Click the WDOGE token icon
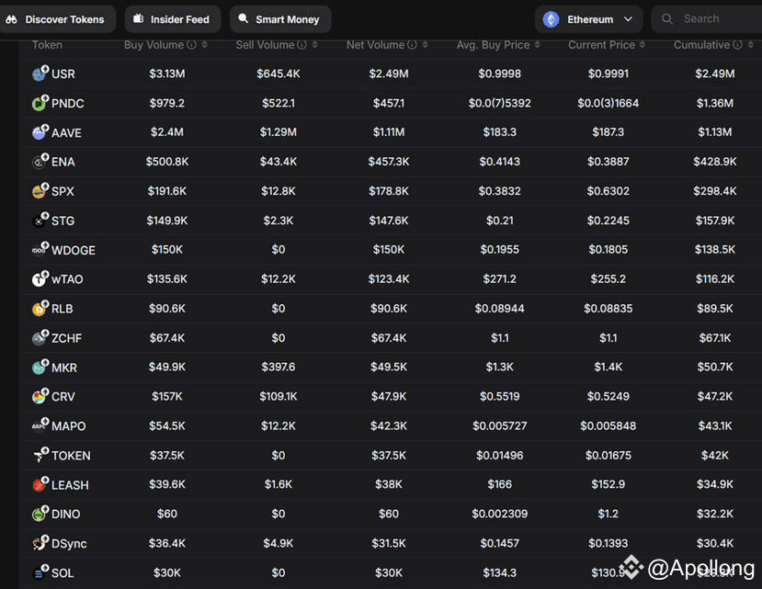 [40, 250]
